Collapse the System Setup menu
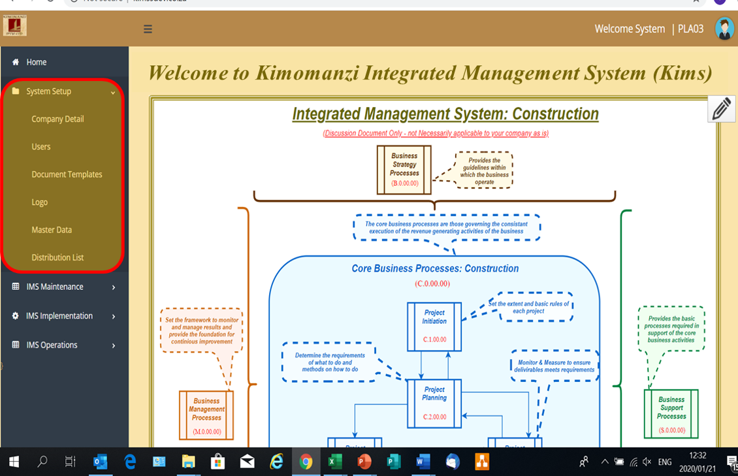Viewport: 738px width, 476px height. tap(113, 92)
